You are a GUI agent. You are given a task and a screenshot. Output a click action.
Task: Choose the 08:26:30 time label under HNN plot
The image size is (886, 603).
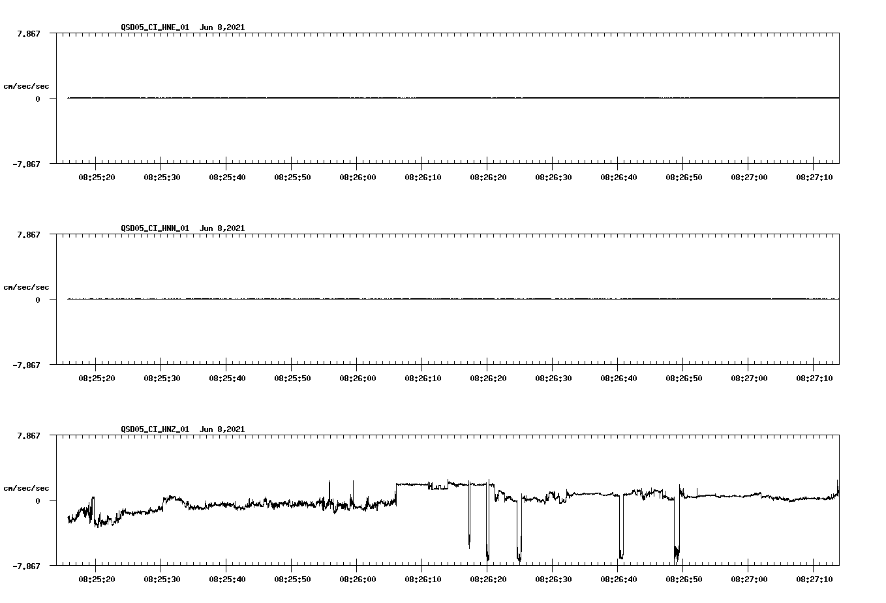pyautogui.click(x=553, y=379)
